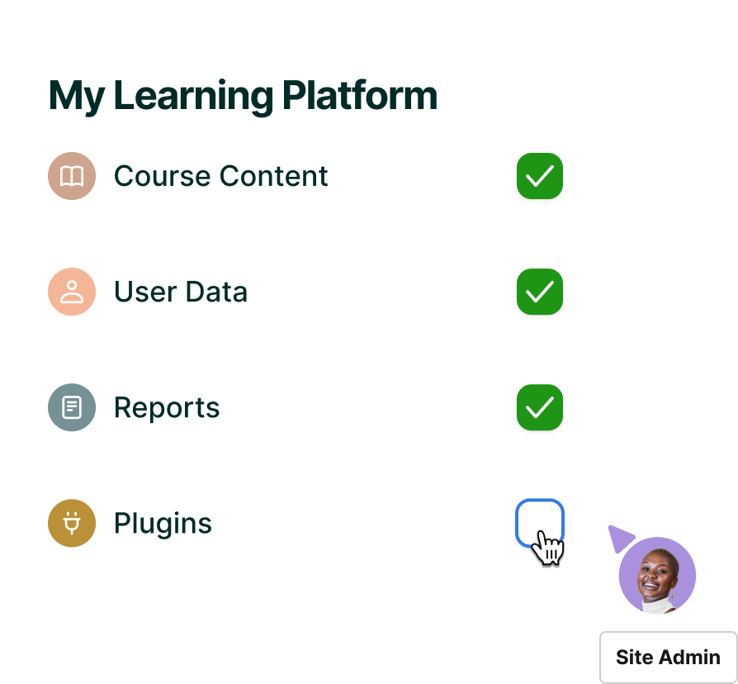This screenshot has width=738, height=684.
Task: Select the Reports label text
Action: [x=167, y=408]
